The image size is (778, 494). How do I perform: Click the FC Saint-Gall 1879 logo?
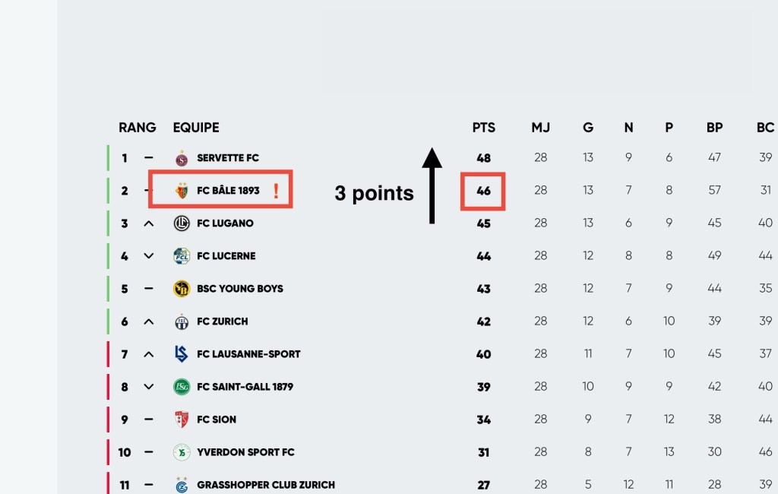click(181, 387)
